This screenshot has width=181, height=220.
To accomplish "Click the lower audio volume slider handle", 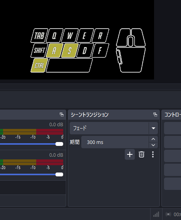I will tap(59, 174).
